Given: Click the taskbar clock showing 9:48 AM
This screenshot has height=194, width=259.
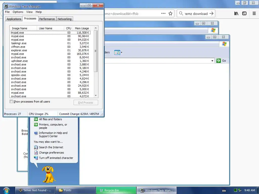Looking at the screenshot, I should pos(250,190).
